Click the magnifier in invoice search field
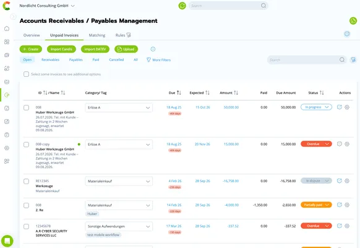The image size is (360, 248). point(342,60)
